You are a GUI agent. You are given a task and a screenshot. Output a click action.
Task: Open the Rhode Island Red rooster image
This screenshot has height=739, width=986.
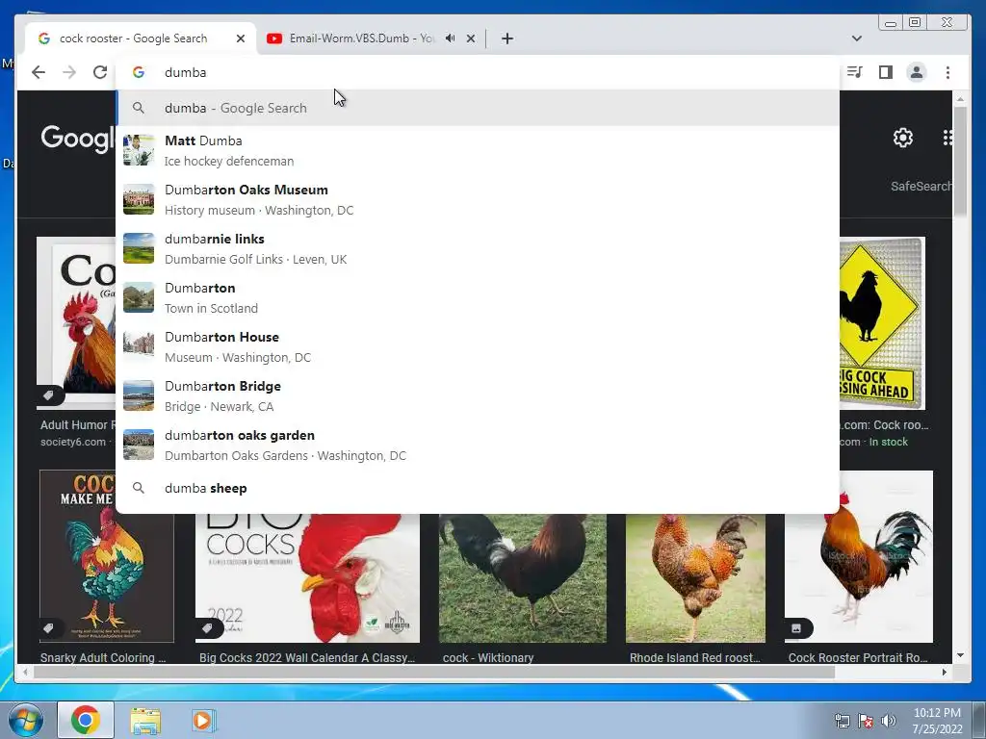(x=695, y=578)
